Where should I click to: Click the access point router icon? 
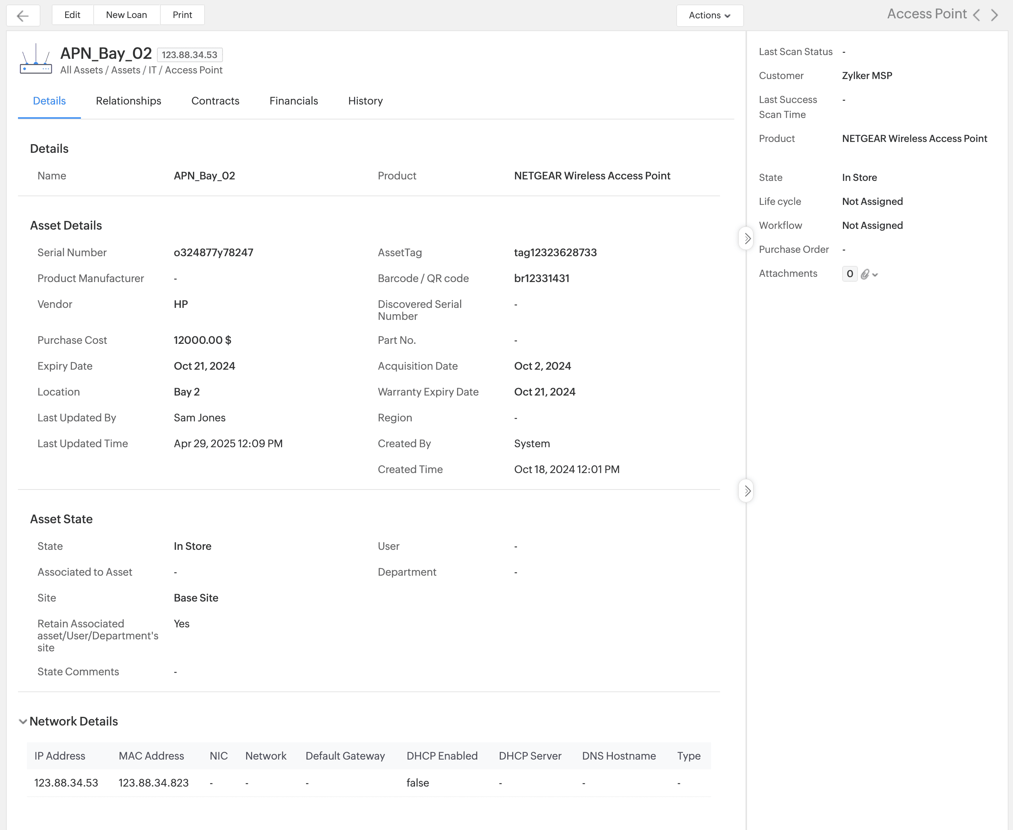(x=35, y=59)
